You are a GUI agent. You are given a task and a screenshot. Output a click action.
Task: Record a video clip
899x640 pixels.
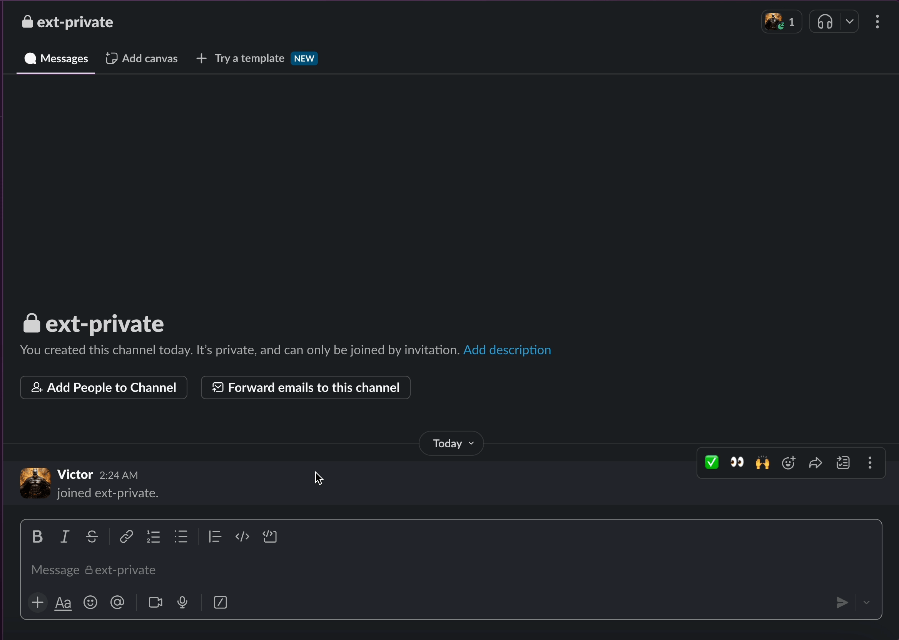(155, 602)
